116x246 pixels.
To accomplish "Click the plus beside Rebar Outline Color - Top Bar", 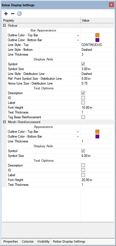I will coord(78,35).
